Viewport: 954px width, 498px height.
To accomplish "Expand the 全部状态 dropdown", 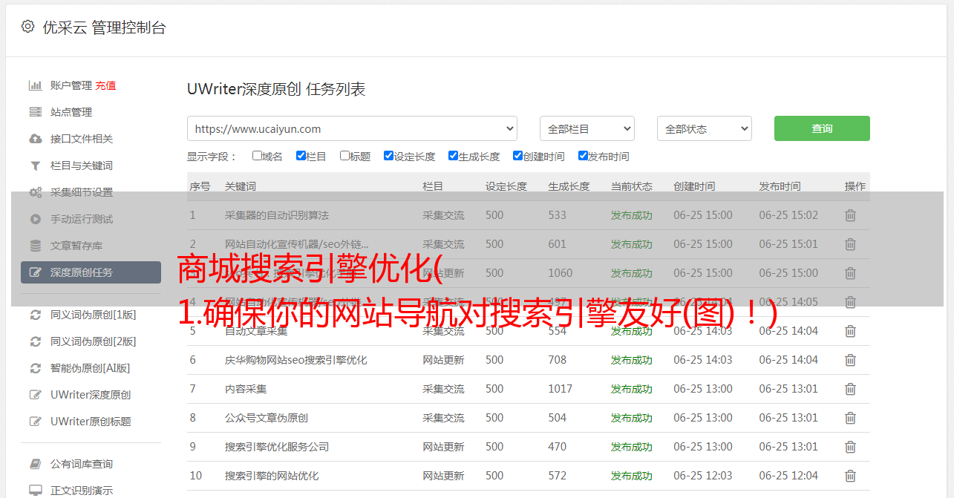I will (x=705, y=128).
